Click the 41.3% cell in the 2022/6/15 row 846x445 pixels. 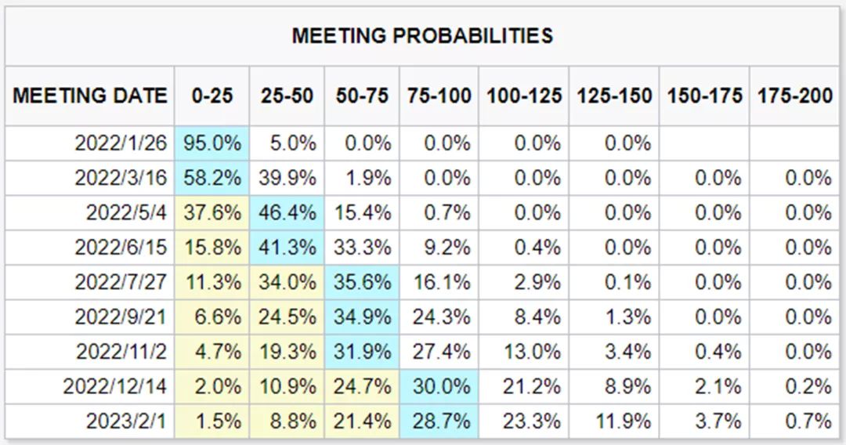point(287,247)
